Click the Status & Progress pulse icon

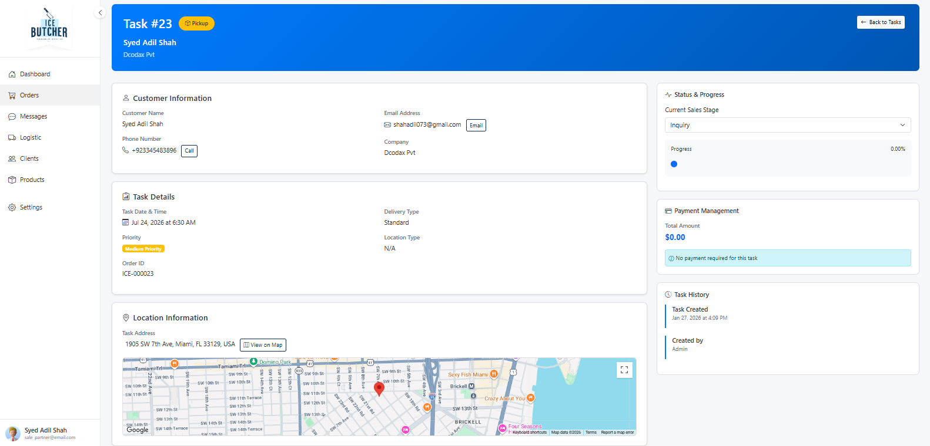coord(668,94)
